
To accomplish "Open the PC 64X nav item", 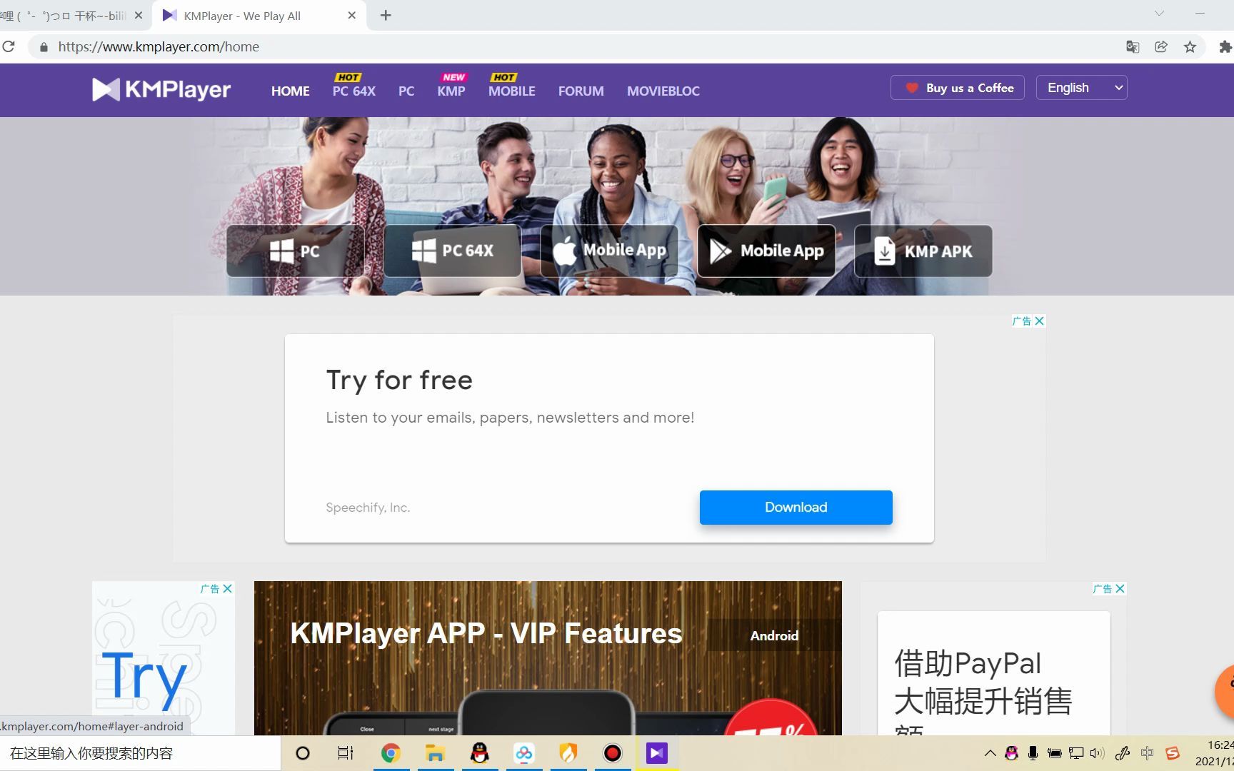I will pyautogui.click(x=353, y=91).
